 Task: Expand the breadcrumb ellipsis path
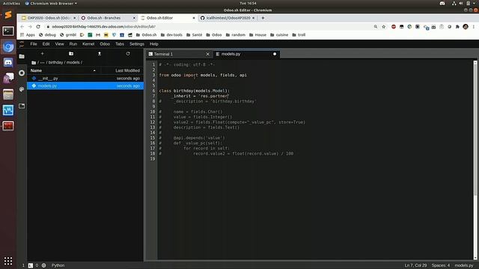pyautogui.click(x=42, y=63)
